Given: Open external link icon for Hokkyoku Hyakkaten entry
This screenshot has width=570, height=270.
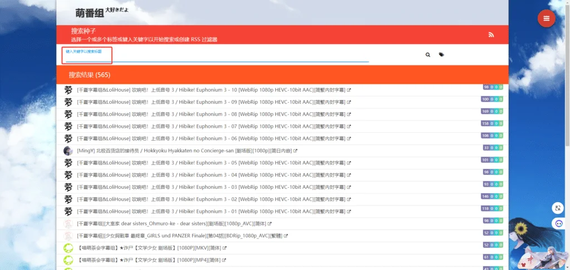Looking at the screenshot, I should coord(296,151).
